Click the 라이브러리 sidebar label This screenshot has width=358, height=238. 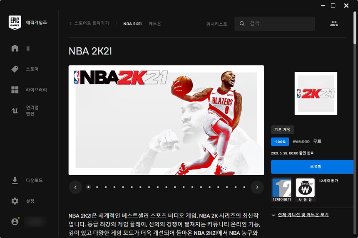(x=36, y=90)
